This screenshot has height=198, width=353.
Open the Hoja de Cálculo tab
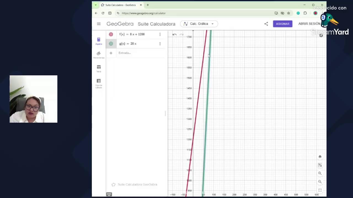click(99, 84)
